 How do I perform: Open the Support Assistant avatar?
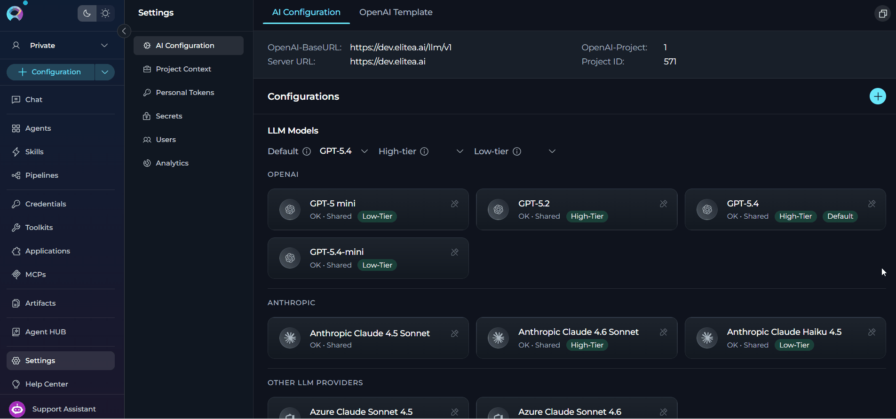click(x=17, y=409)
